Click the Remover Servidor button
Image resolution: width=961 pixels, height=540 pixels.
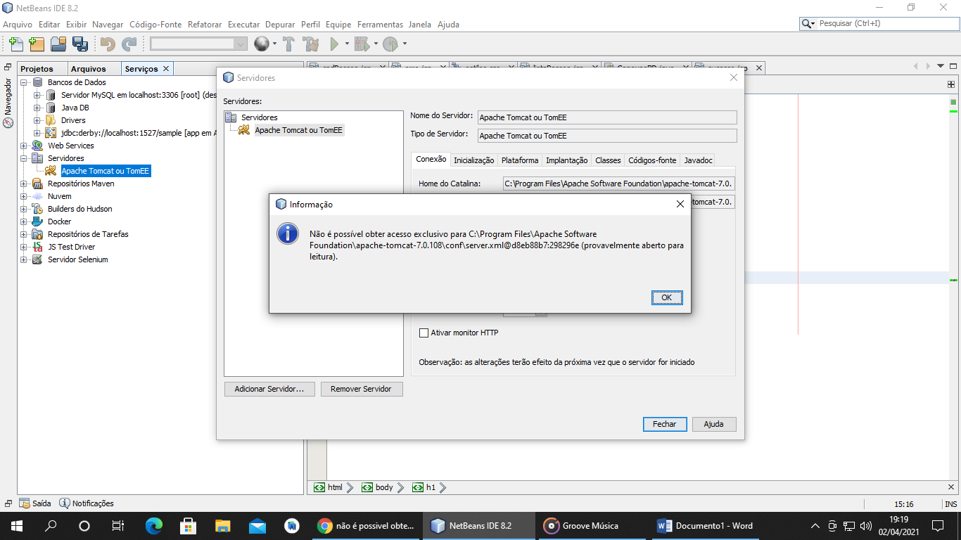pyautogui.click(x=362, y=389)
